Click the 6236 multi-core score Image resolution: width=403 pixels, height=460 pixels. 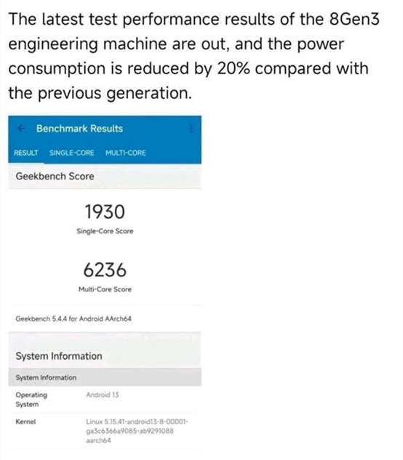(x=105, y=270)
